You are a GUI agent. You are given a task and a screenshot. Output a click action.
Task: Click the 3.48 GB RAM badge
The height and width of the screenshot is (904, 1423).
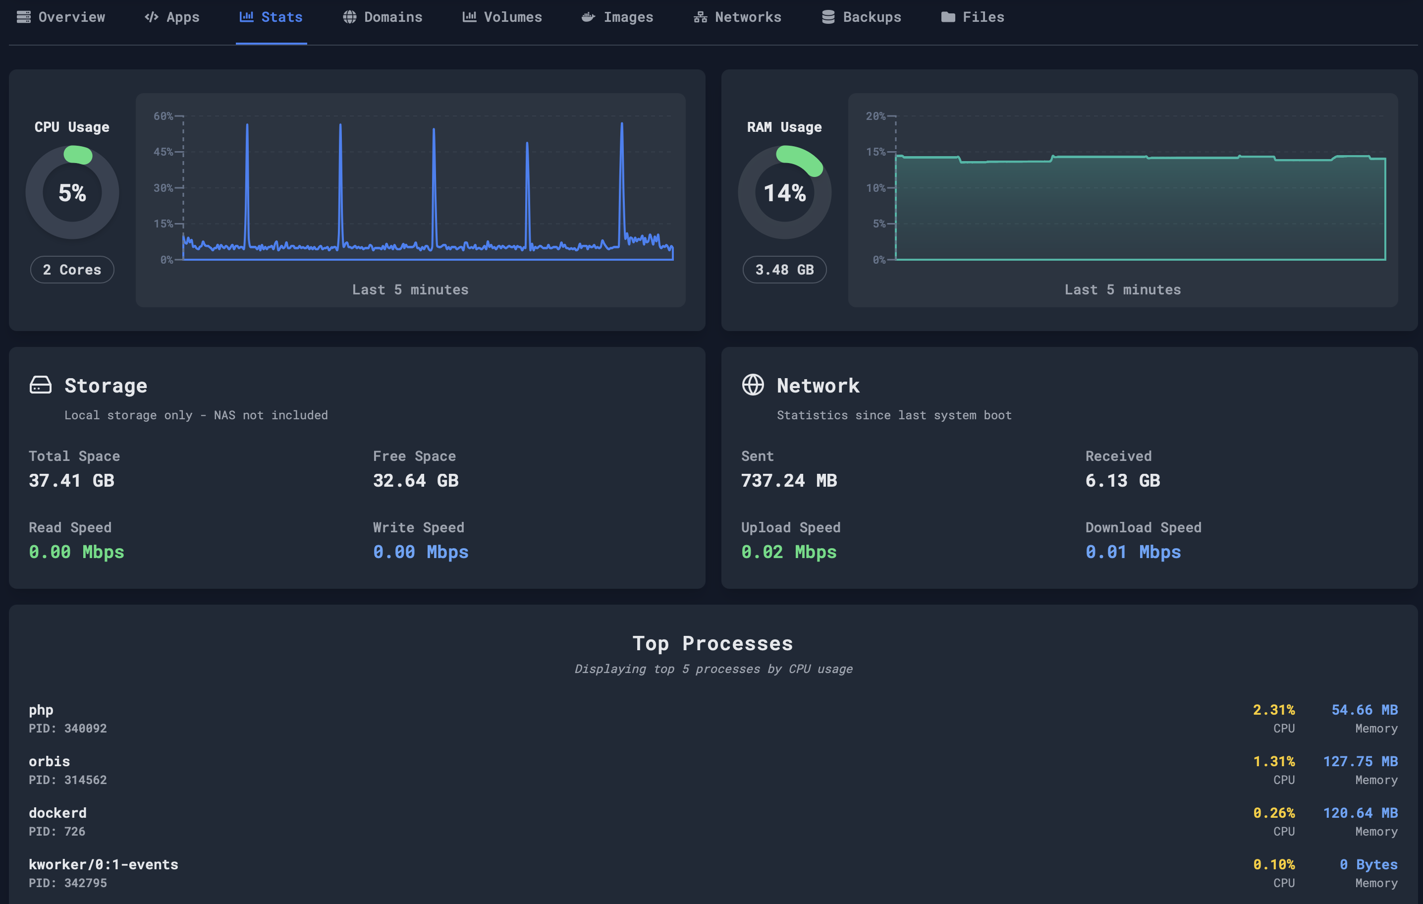pyautogui.click(x=785, y=270)
